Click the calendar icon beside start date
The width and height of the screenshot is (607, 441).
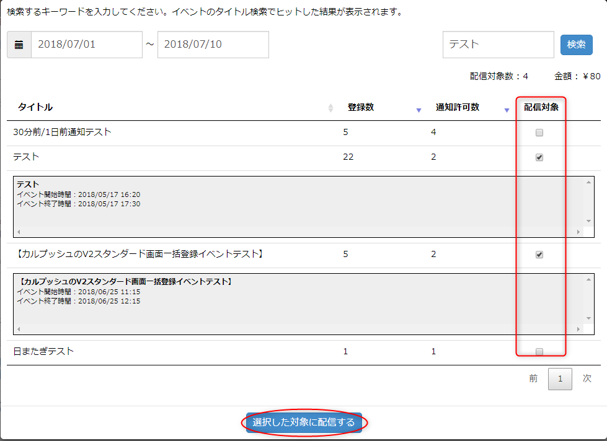coord(19,45)
